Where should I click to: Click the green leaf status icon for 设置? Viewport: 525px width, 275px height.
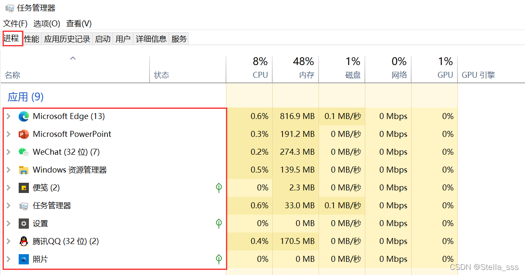click(219, 224)
